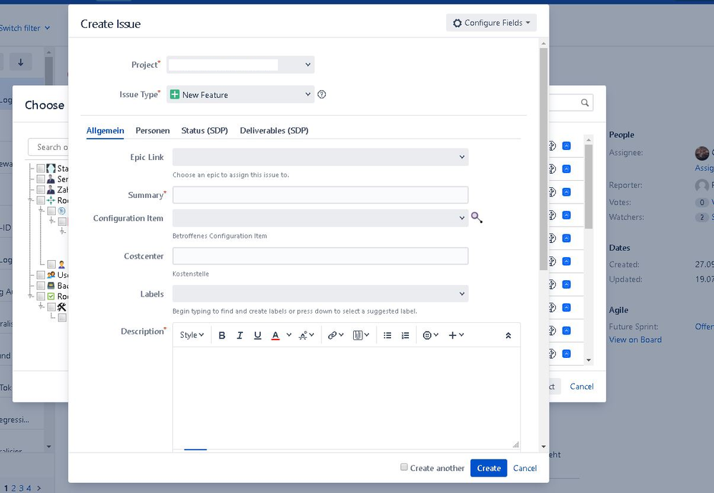
Task: Check the box beside the tools icon
Action: click(51, 307)
